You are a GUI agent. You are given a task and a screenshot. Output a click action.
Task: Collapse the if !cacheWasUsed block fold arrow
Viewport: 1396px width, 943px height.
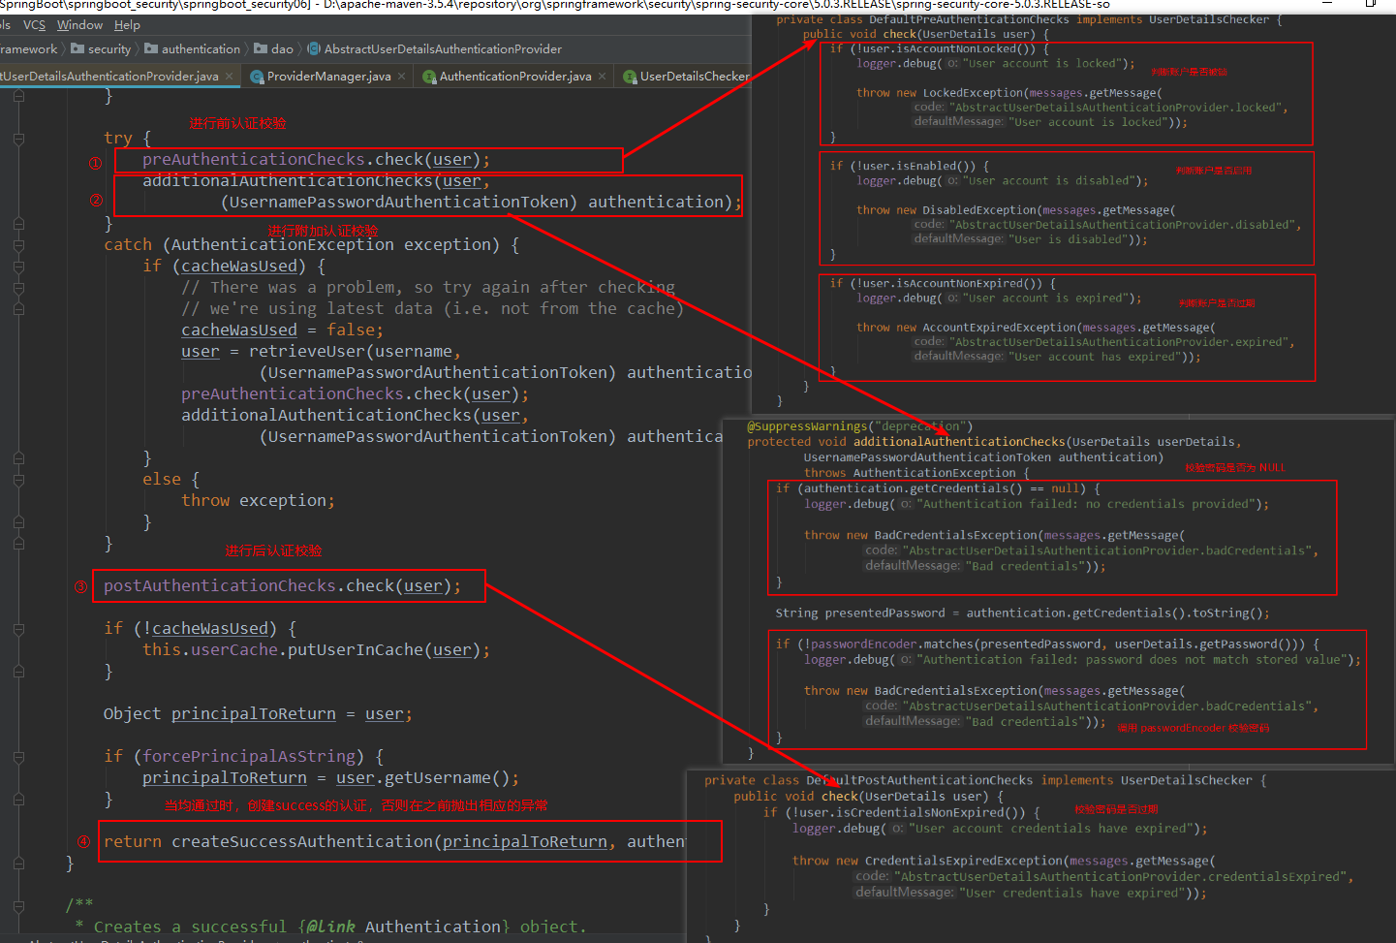point(19,628)
